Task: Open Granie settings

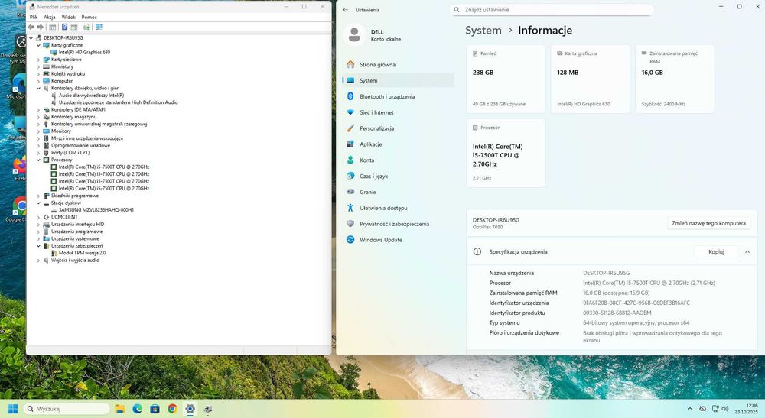Action: click(x=398, y=192)
